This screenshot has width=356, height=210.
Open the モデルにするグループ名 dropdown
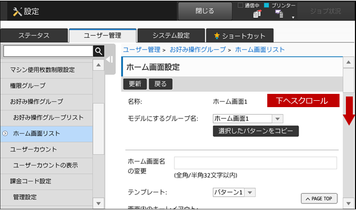click(248, 118)
